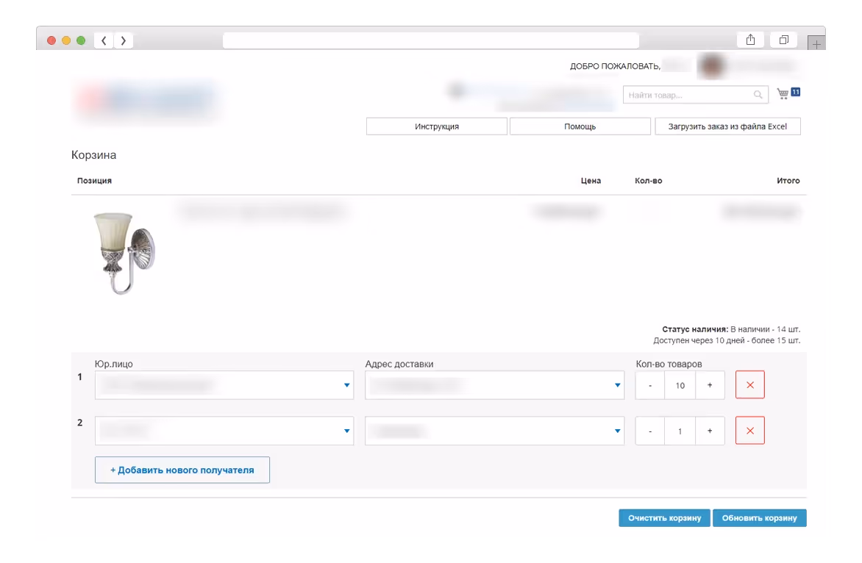Open the shopping cart icon with badge
The height and width of the screenshot is (563, 862).
pos(788,93)
